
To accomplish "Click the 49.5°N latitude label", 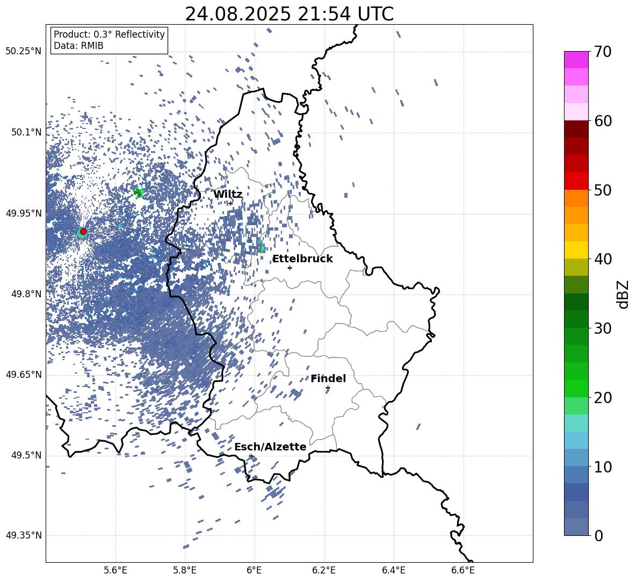I will tap(27, 455).
